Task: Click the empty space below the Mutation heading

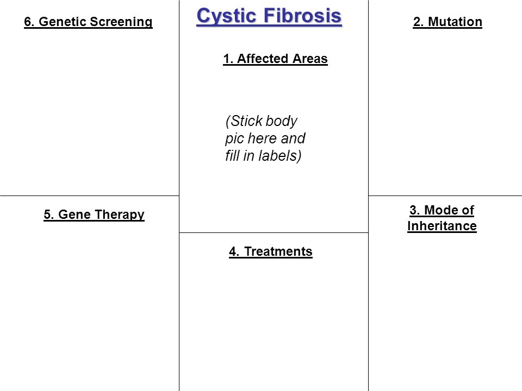Action: tap(445, 113)
